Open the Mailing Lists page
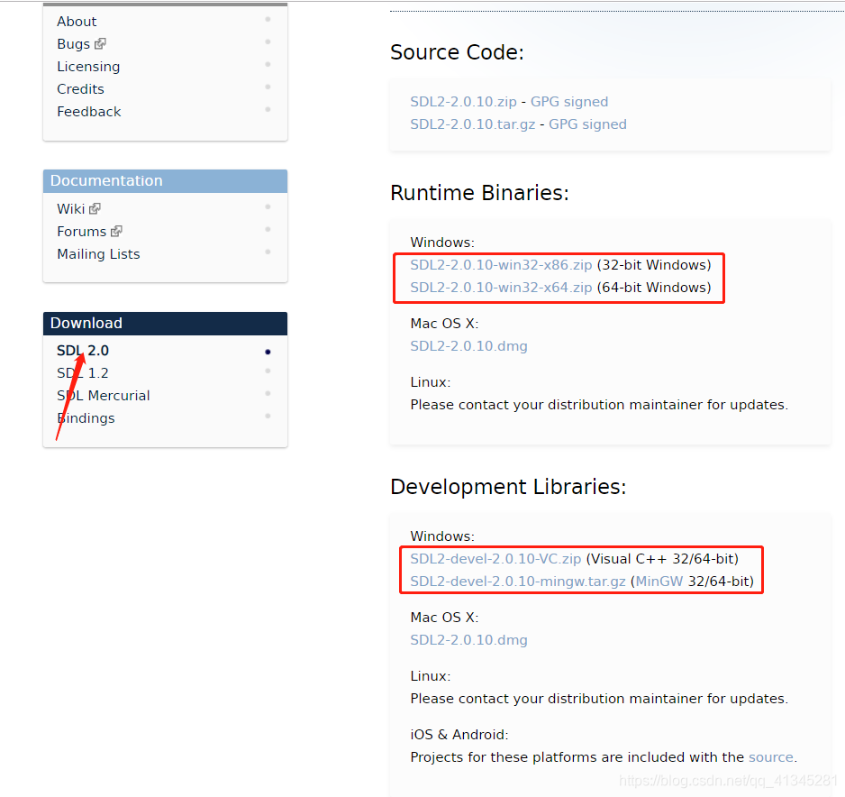 (x=98, y=254)
